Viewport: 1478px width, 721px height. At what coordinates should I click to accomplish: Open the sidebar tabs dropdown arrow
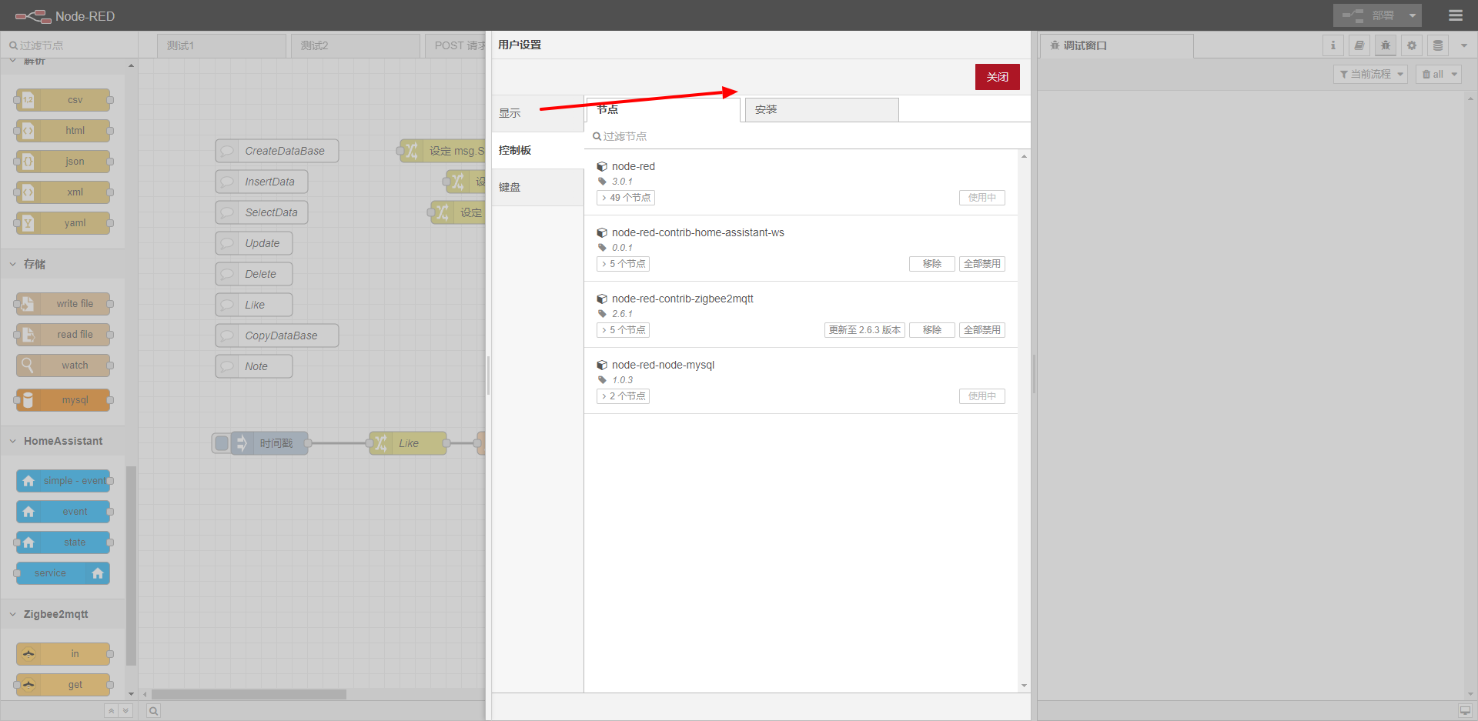1464,45
